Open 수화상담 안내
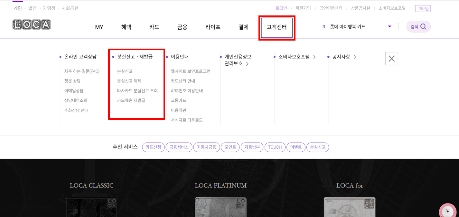 point(76,110)
